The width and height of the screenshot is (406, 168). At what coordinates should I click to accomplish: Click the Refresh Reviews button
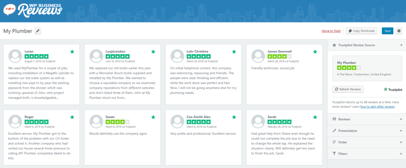[x=348, y=89]
